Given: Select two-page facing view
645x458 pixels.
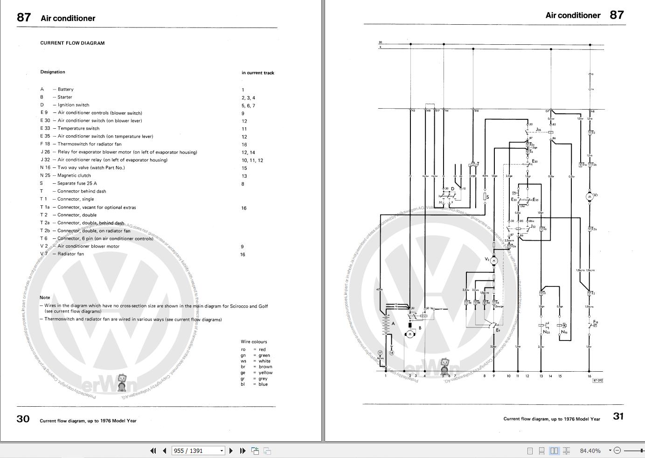Looking at the screenshot, I should point(554,451).
